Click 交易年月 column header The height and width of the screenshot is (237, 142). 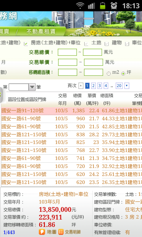62,100
